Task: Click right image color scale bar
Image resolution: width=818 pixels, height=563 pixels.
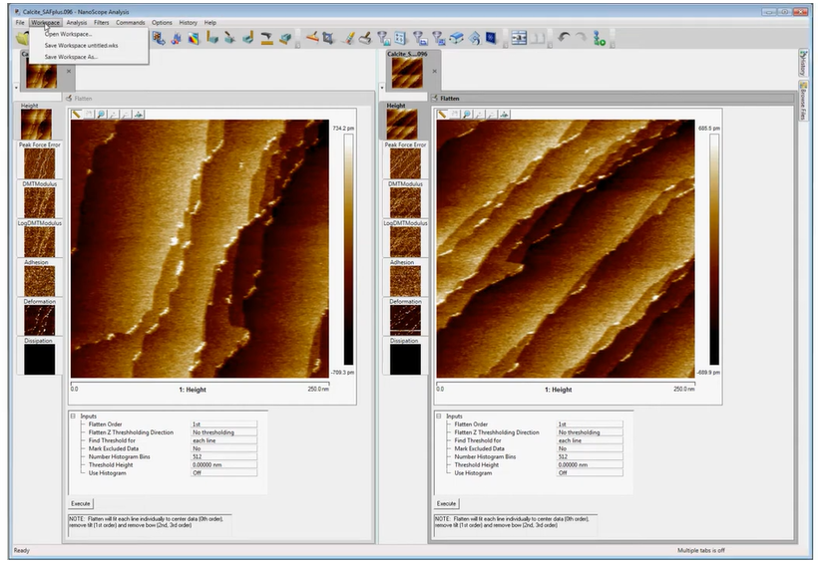Action: pyautogui.click(x=714, y=249)
